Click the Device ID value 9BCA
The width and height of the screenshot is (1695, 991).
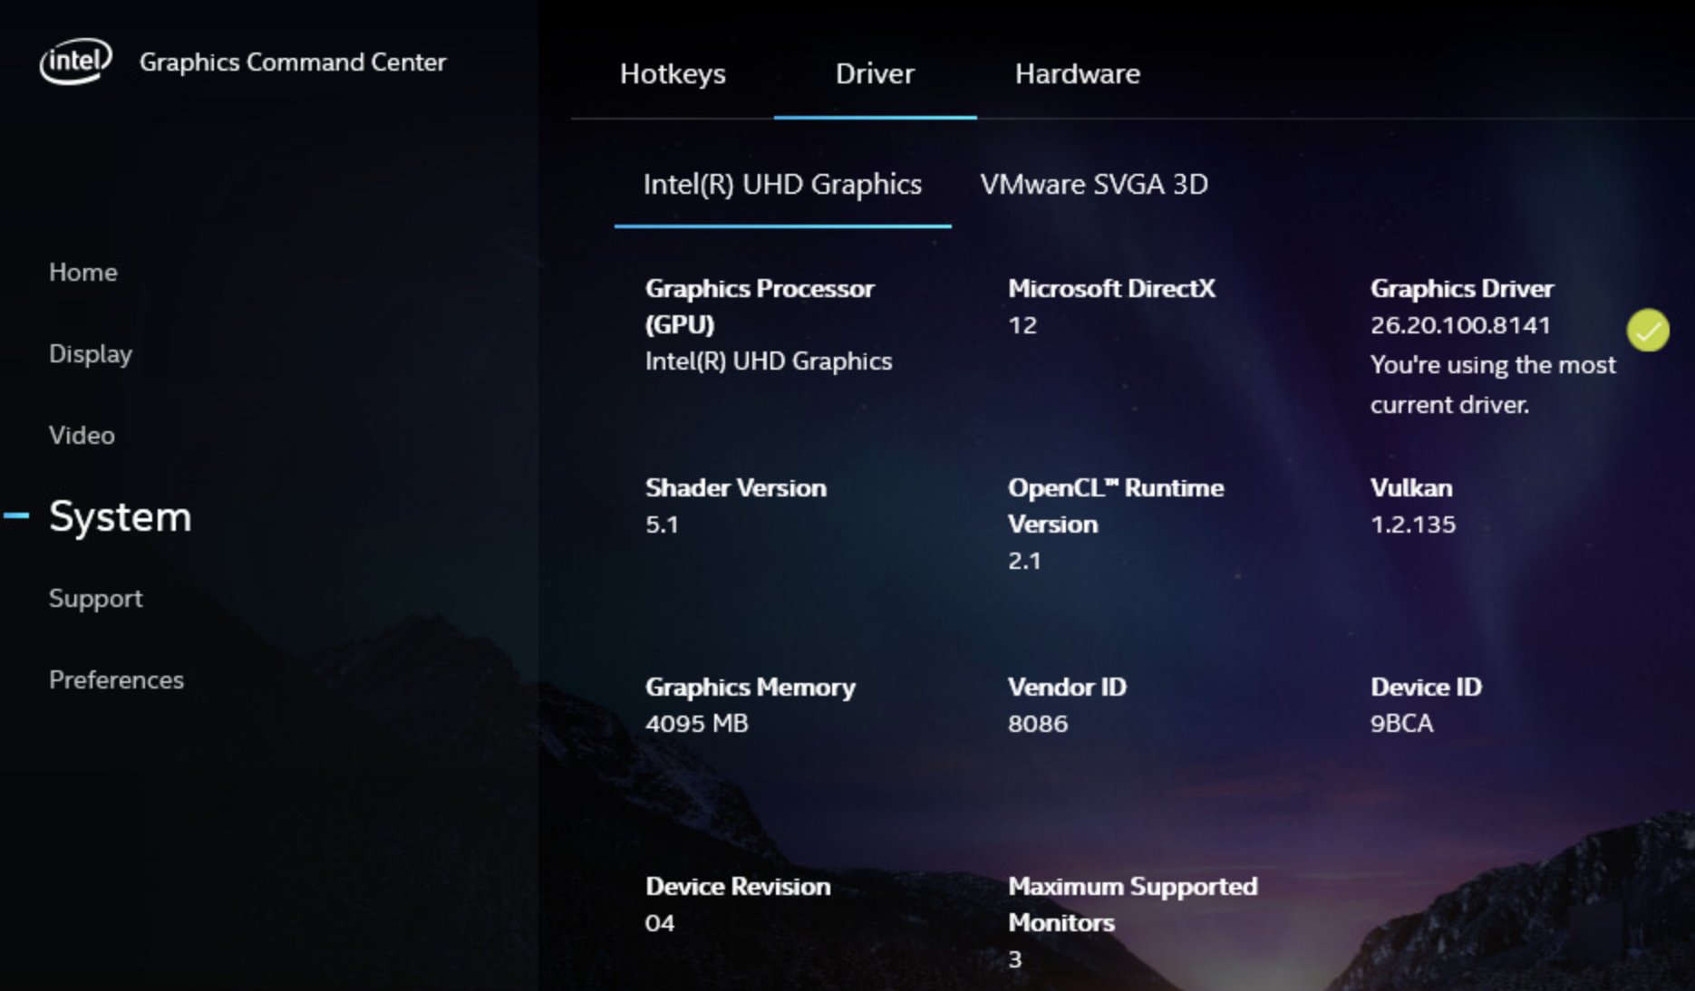click(1401, 724)
